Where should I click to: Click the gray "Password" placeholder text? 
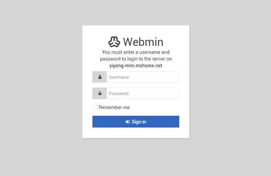point(118,93)
